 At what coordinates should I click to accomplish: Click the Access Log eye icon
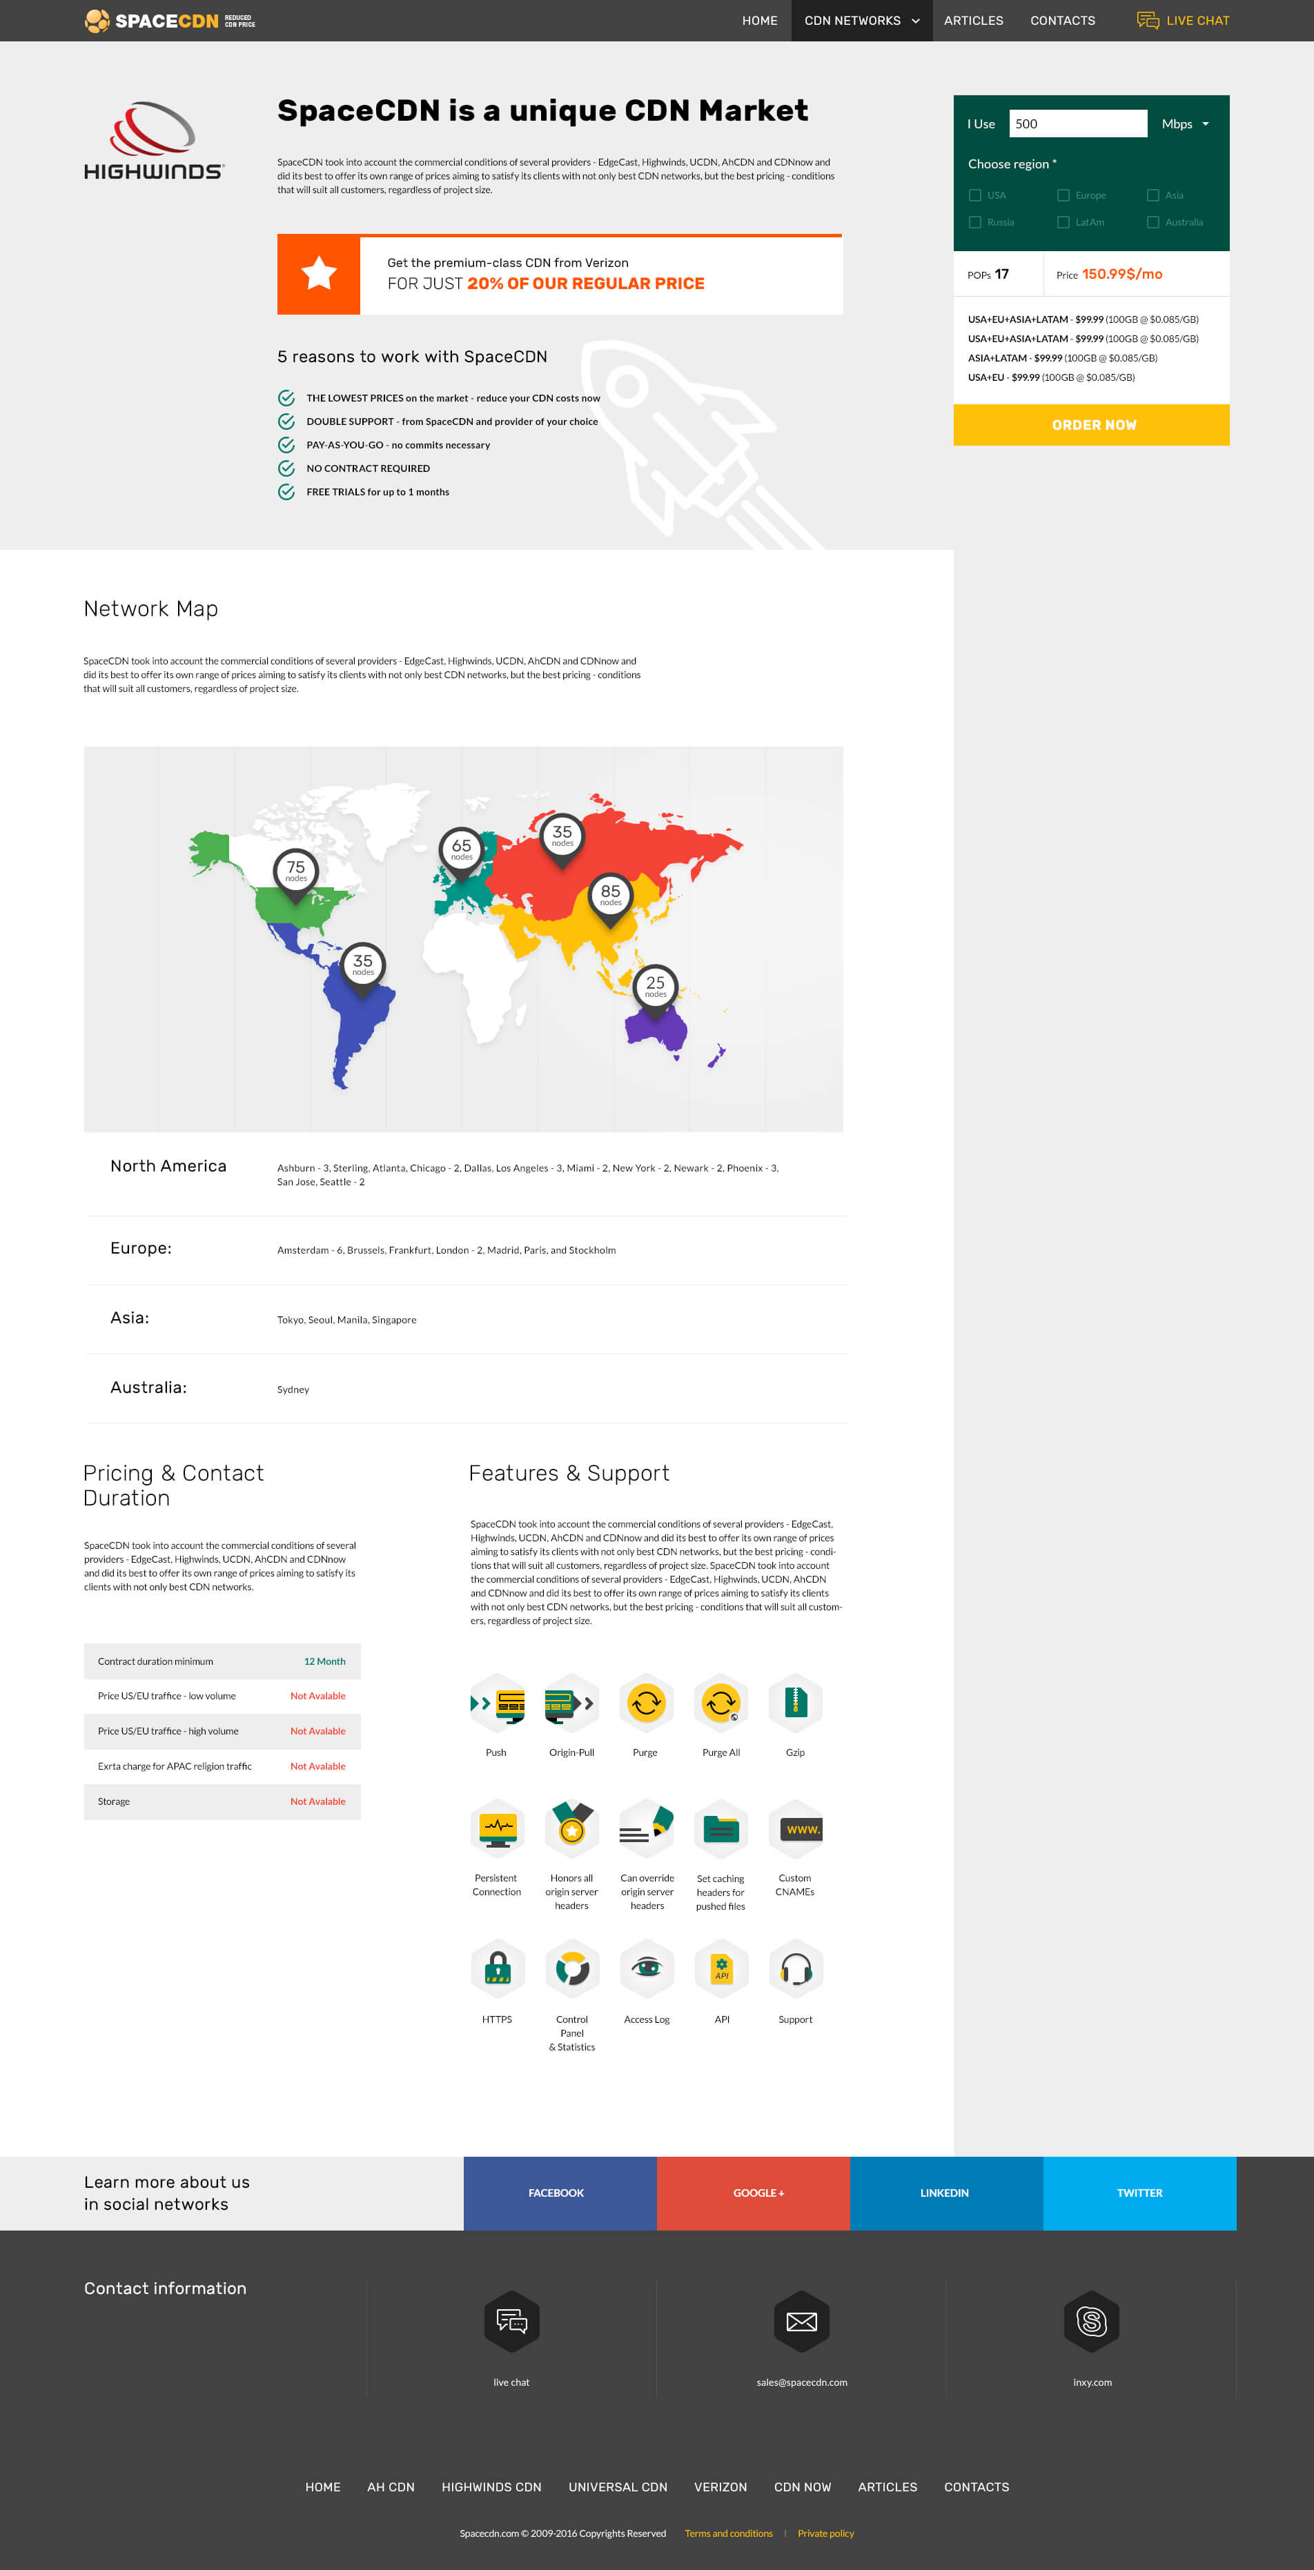[647, 1968]
